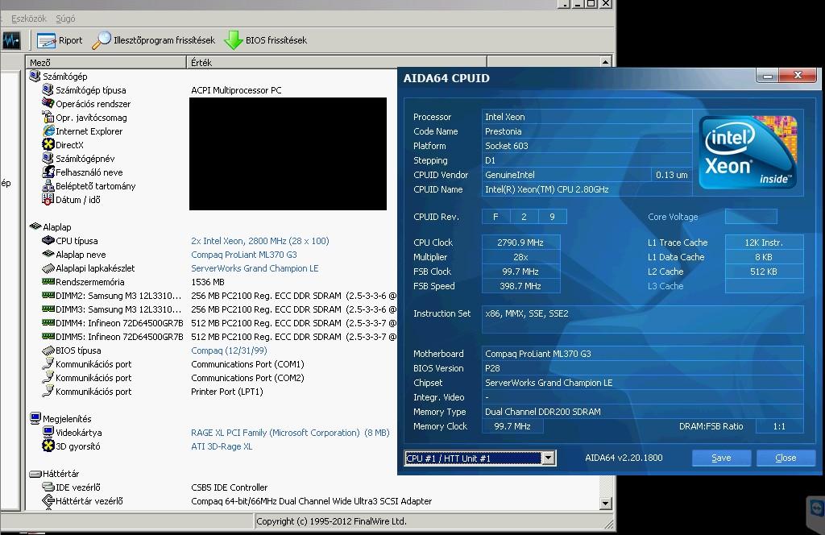Select CSB5 IDE Controller value

229,487
